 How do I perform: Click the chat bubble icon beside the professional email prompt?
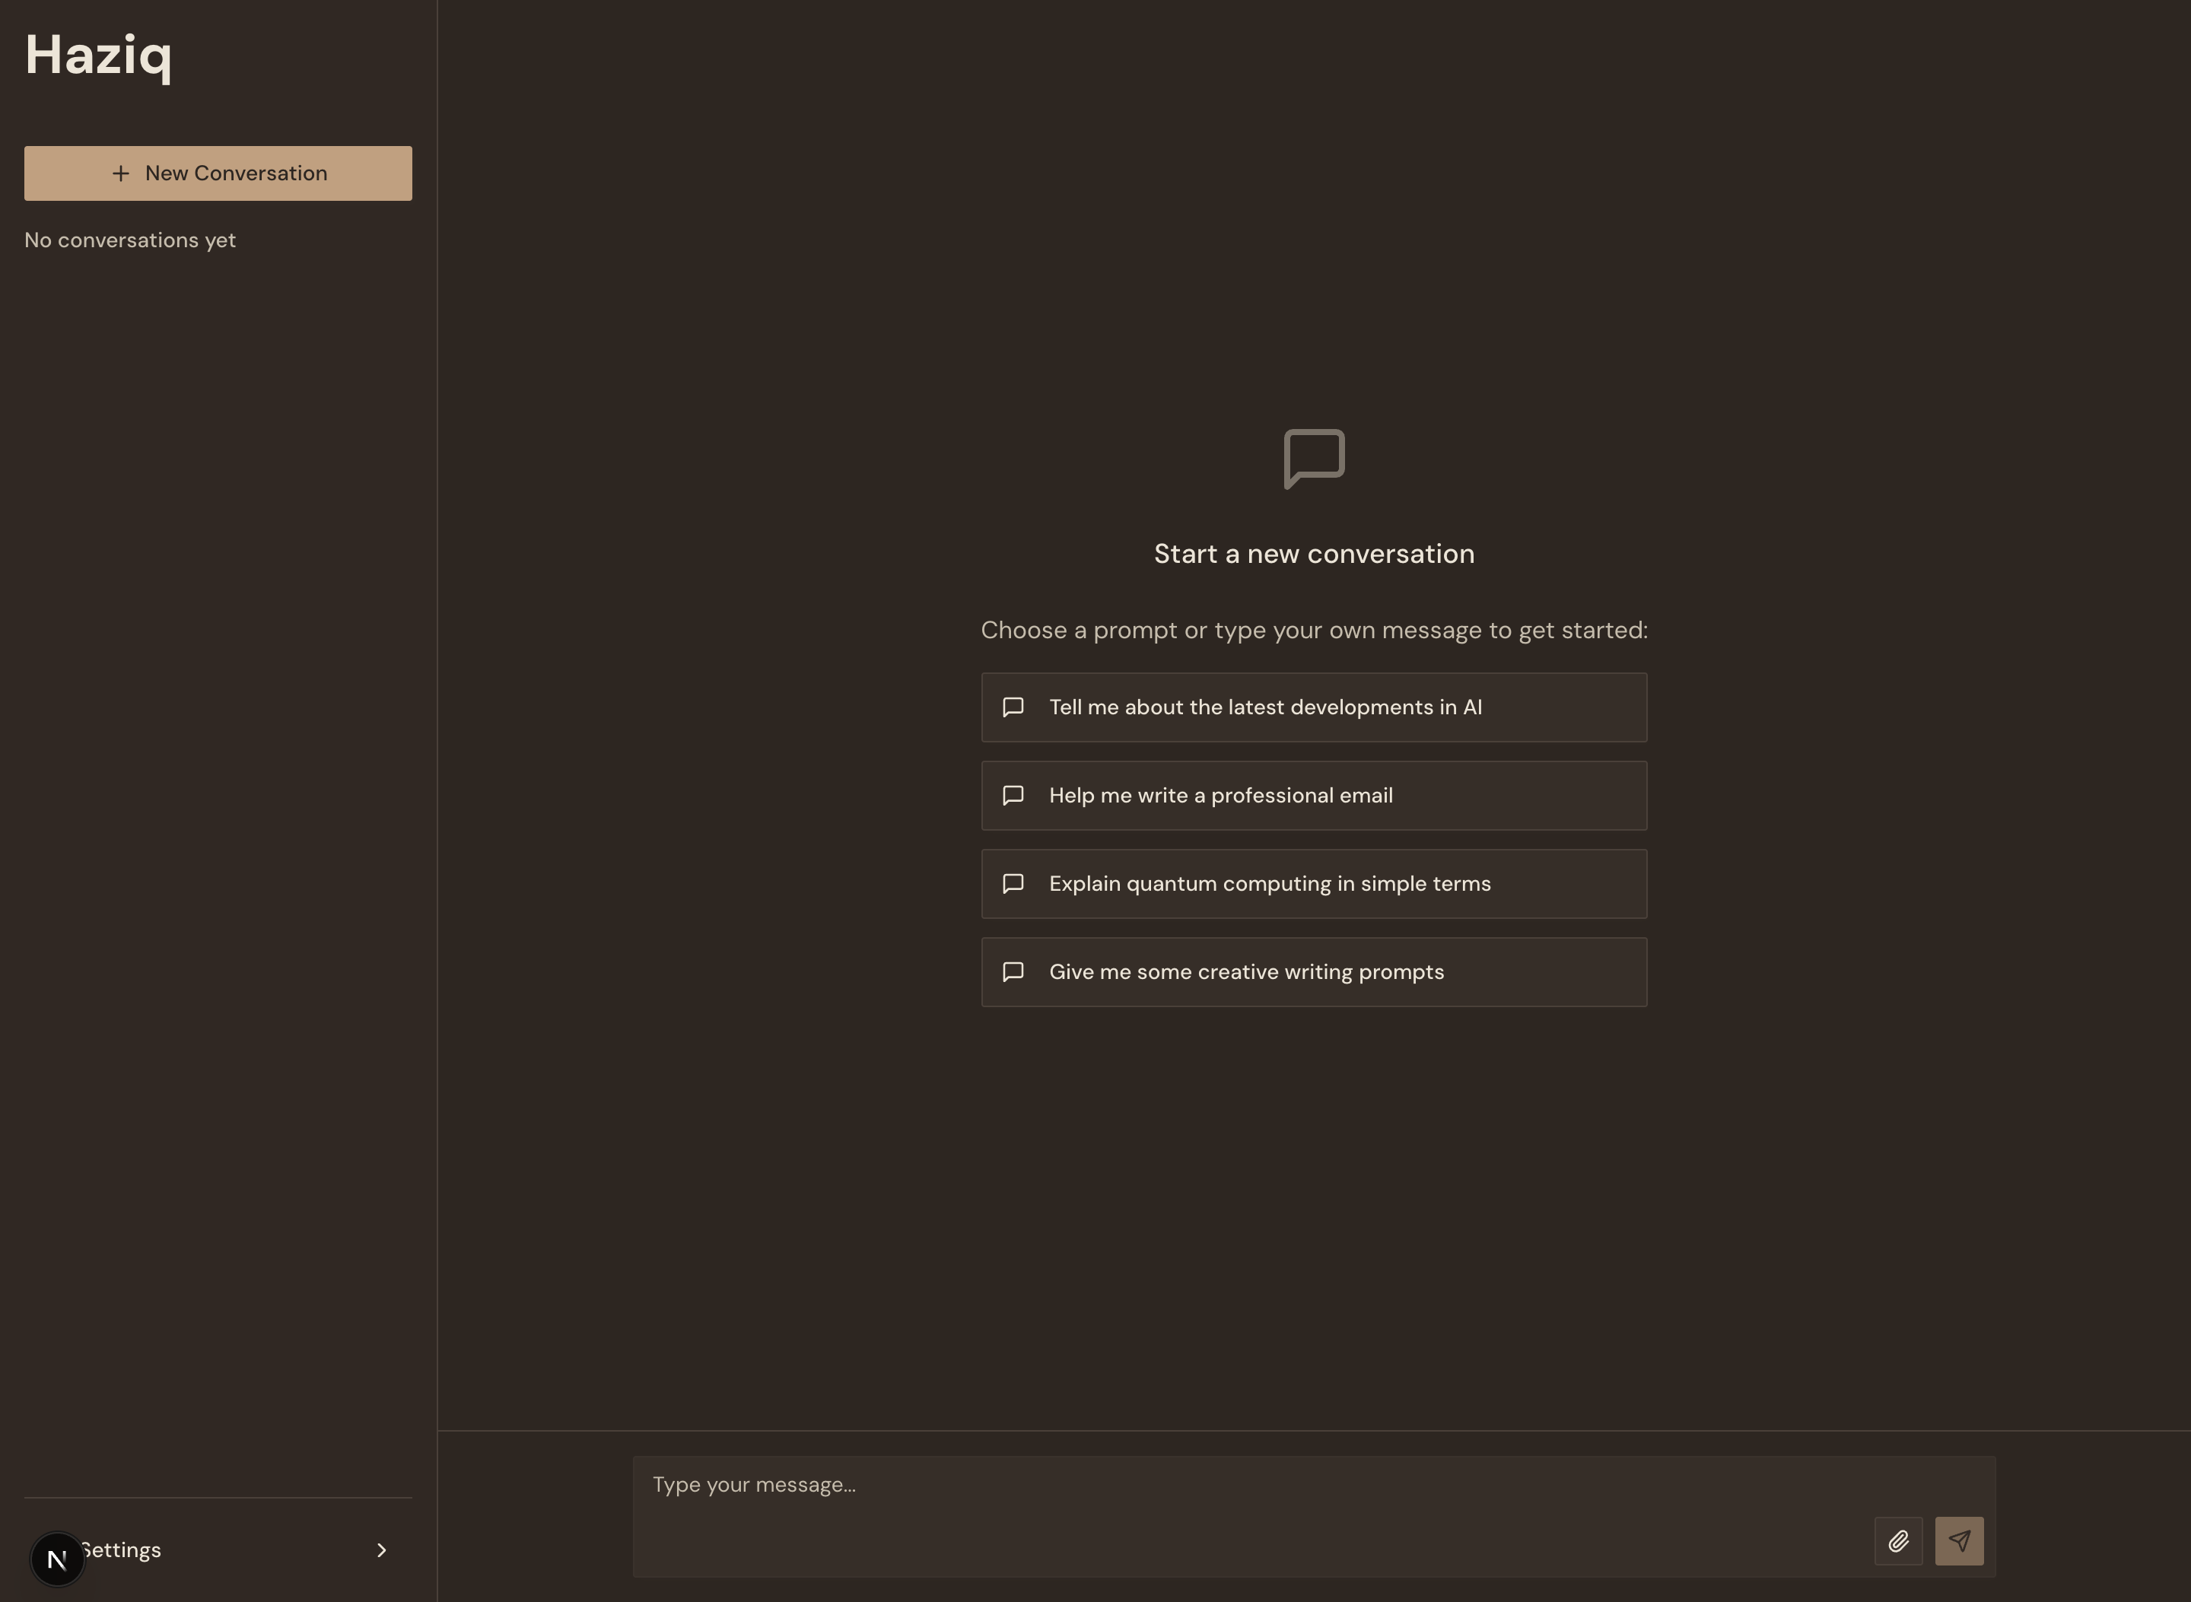coord(1013,795)
